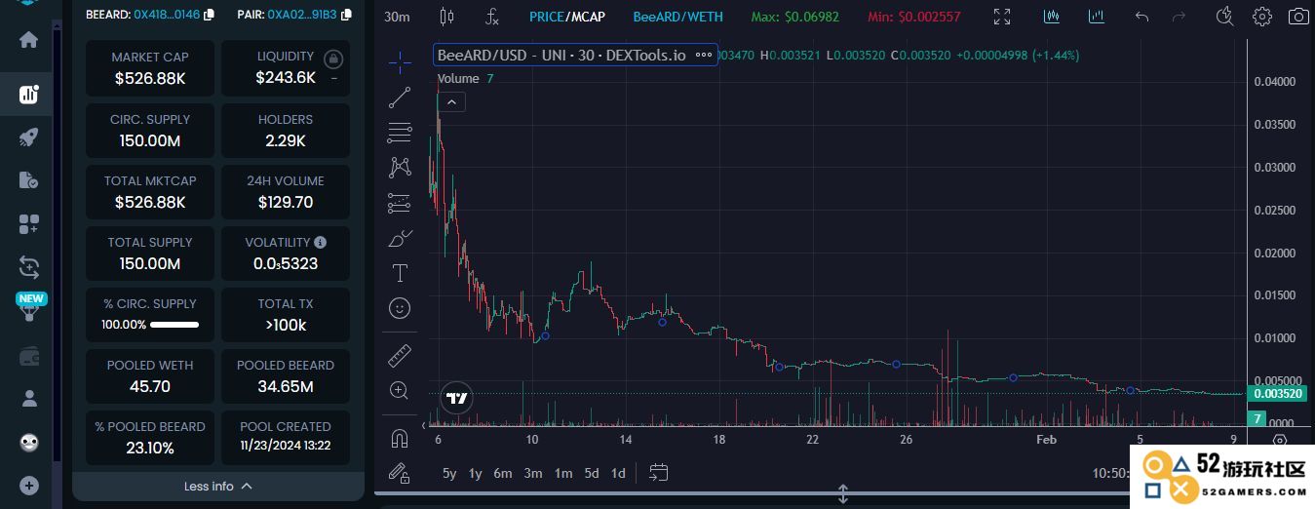Open the NEW badge feature in sidebar
Viewport: 1315px width, 509px height.
31,306
